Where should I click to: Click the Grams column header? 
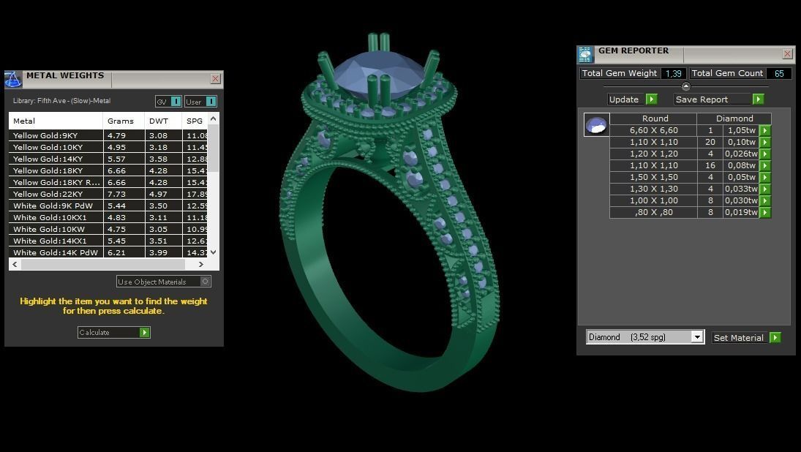coord(124,121)
